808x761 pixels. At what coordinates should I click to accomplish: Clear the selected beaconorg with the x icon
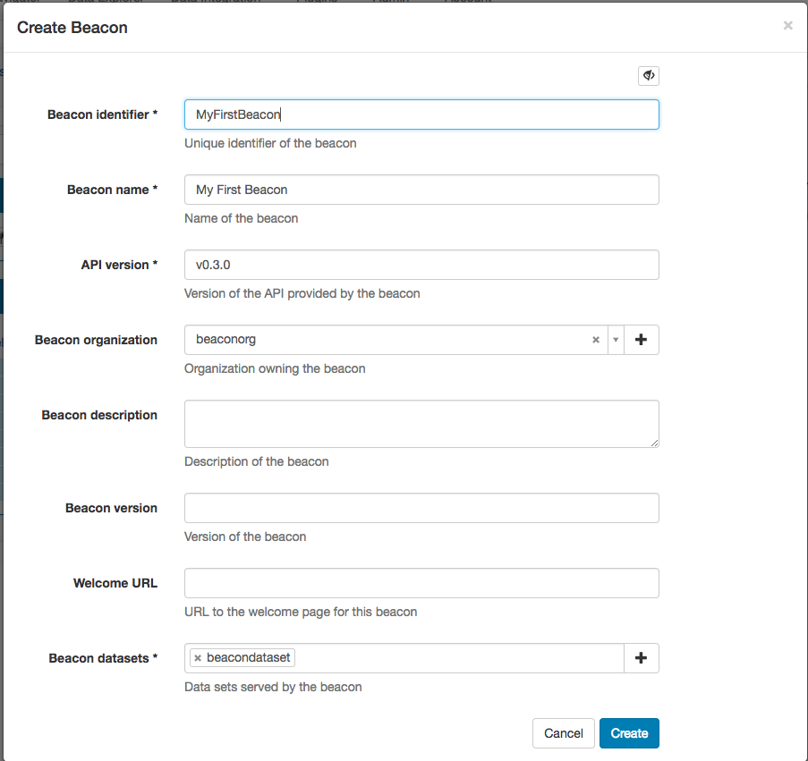595,340
